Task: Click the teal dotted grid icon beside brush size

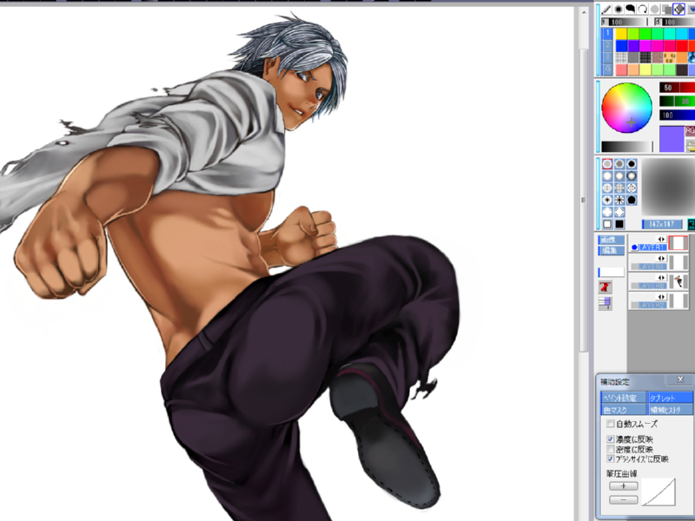Action: (691, 224)
